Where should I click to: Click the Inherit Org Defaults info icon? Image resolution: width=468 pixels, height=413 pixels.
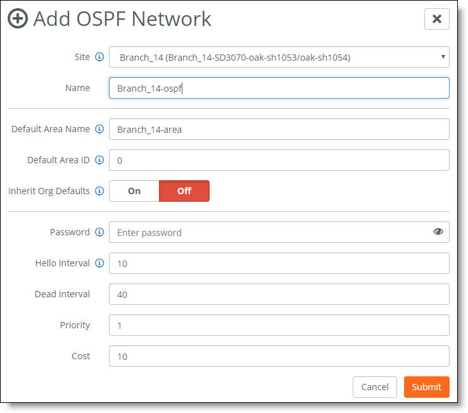coord(99,191)
